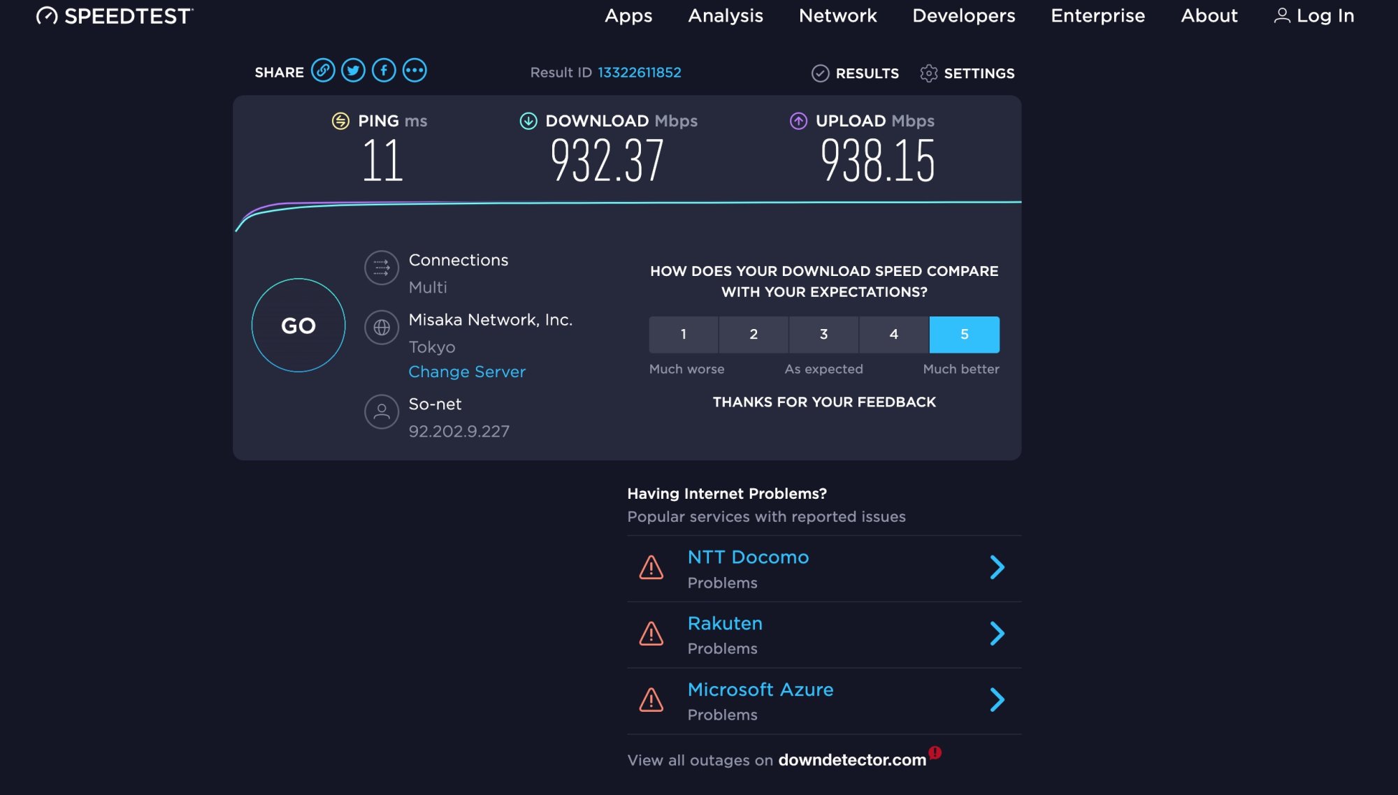This screenshot has width=1398, height=795.
Task: Share result on Facebook icon
Action: tap(384, 71)
